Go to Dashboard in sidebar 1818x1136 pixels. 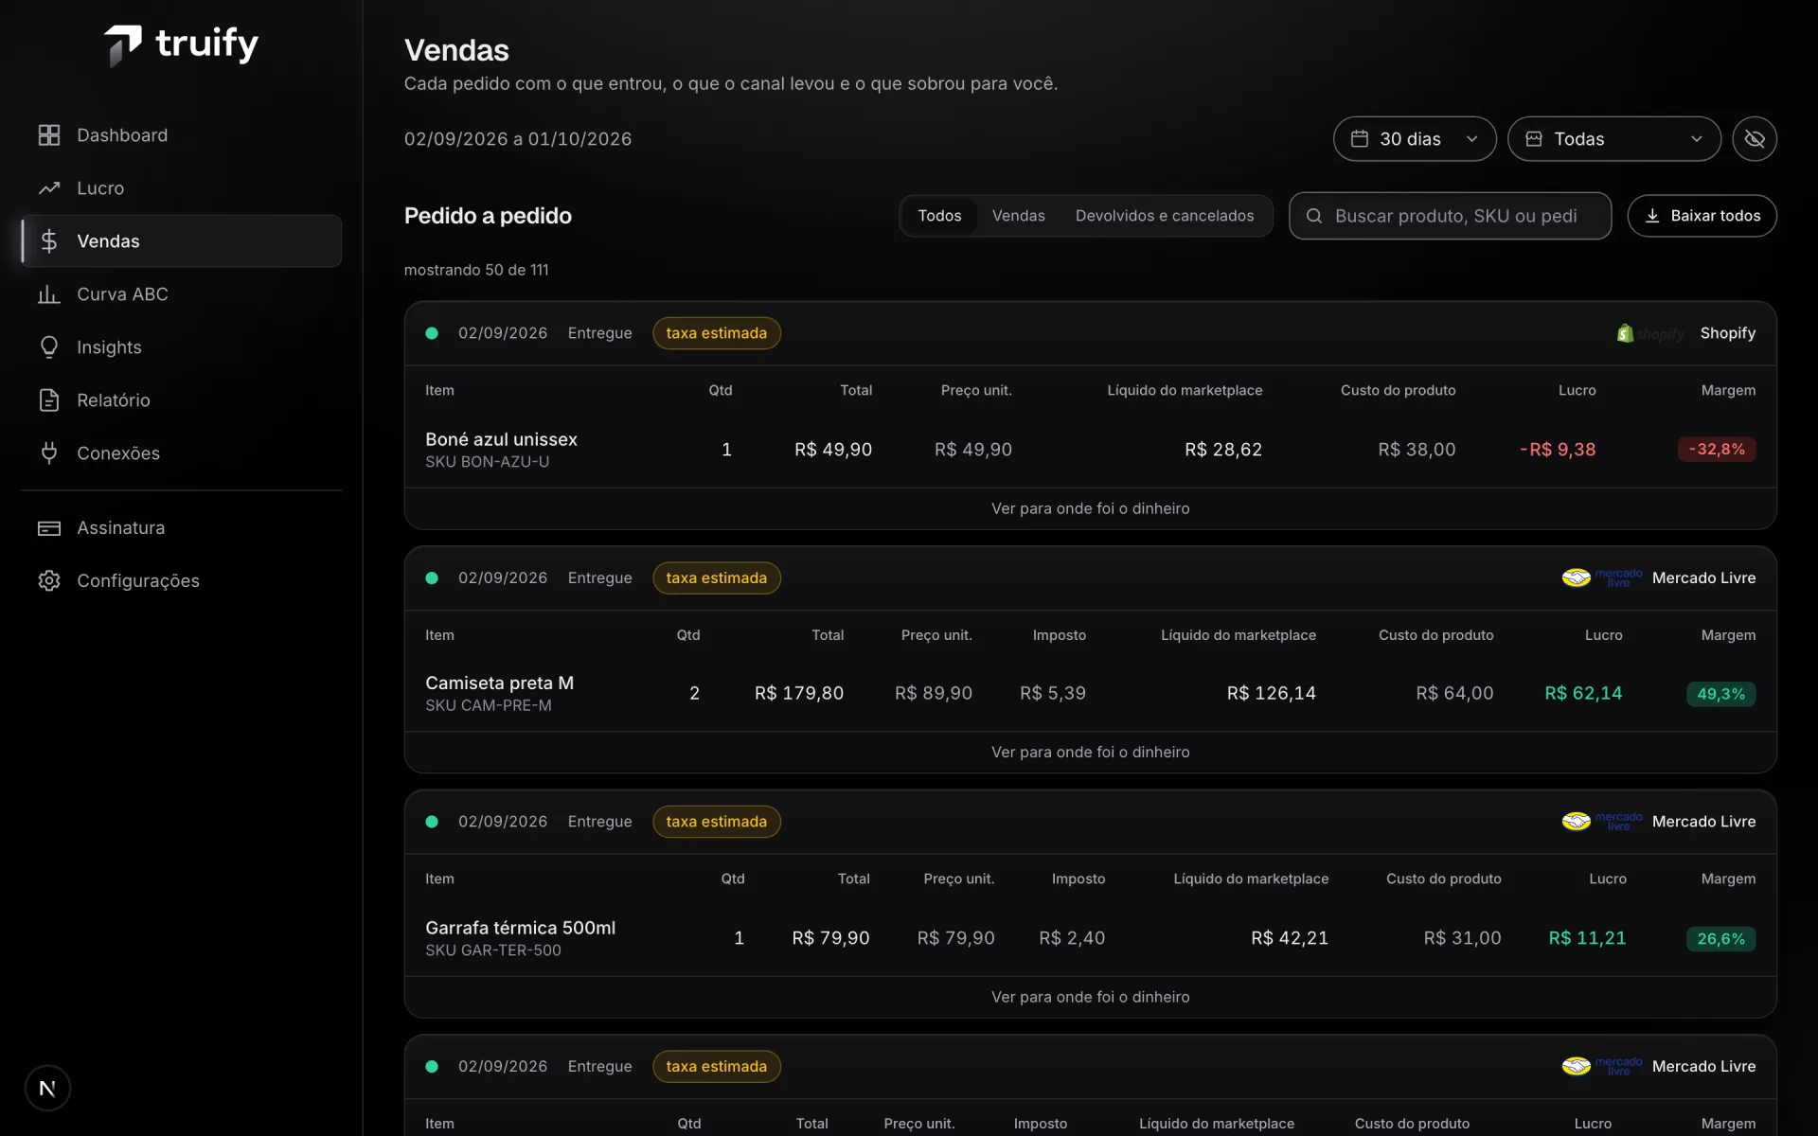coord(181,135)
